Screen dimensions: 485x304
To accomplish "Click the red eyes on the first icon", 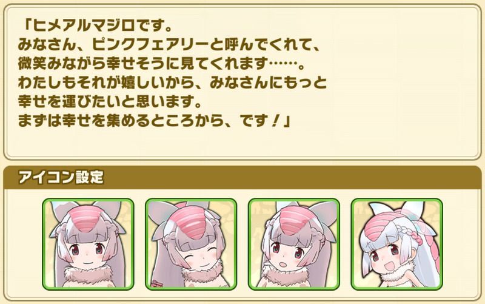I will [x=87, y=249].
